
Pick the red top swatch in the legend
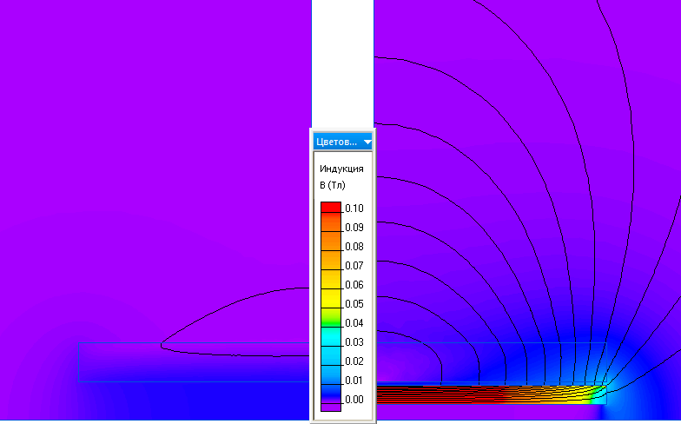[x=331, y=208]
